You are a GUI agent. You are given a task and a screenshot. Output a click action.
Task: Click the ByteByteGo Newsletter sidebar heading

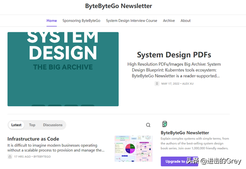coord(185,133)
